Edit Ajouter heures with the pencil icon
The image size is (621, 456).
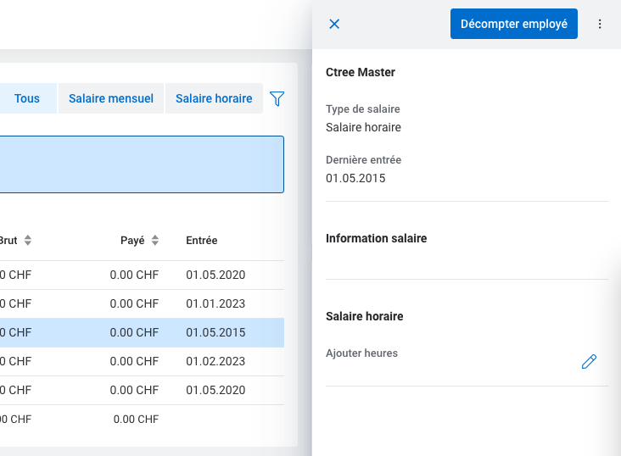(589, 362)
